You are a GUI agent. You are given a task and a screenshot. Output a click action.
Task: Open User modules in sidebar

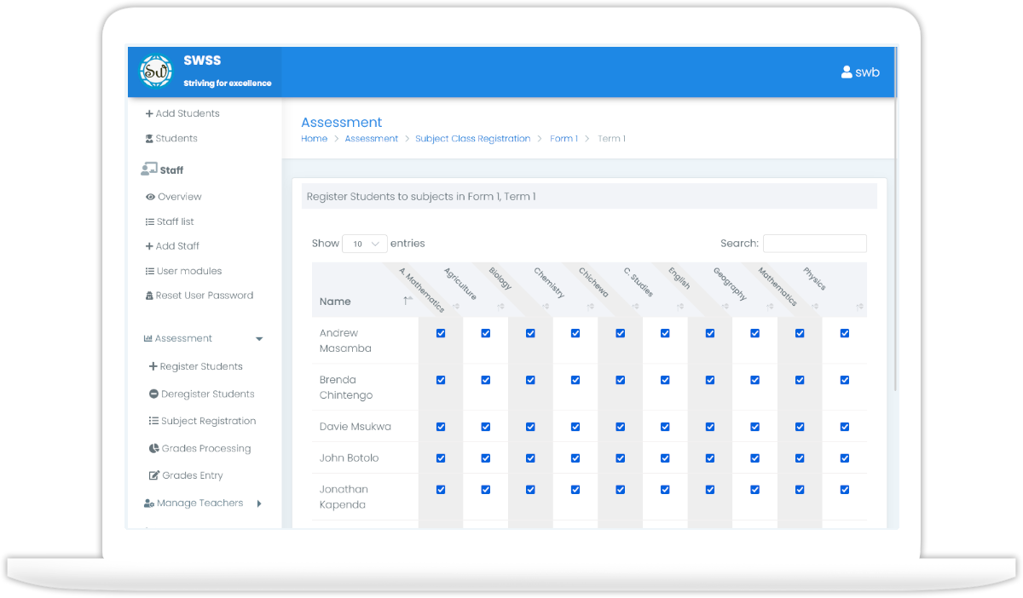tap(188, 271)
